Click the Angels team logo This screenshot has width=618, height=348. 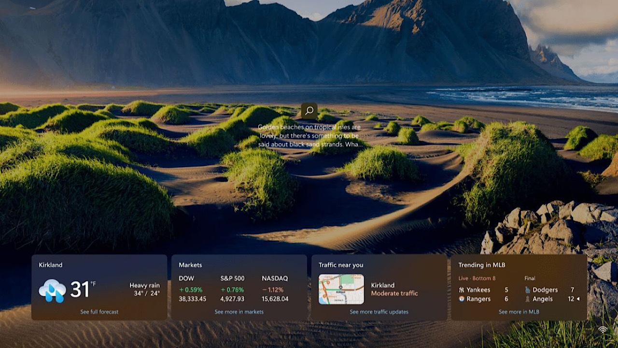click(x=528, y=299)
